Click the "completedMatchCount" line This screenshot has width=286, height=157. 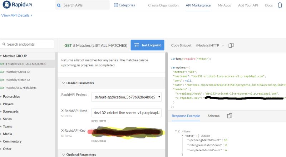coord(207,150)
